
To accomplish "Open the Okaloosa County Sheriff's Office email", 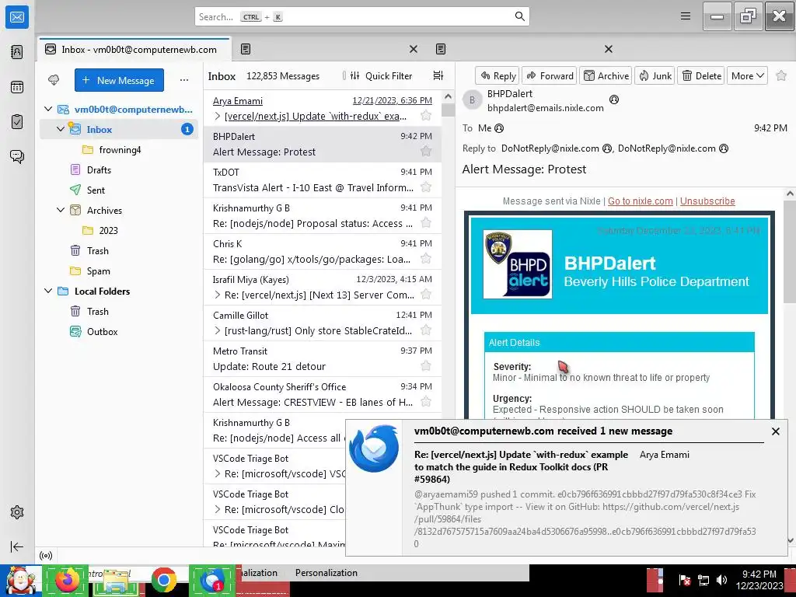I will 323,394.
